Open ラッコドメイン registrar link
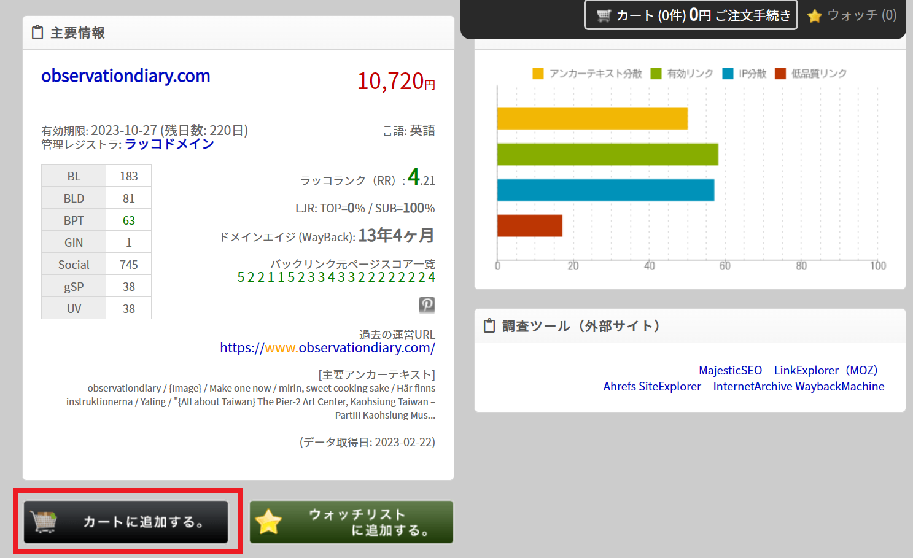Image resolution: width=913 pixels, height=558 pixels. pos(169,144)
